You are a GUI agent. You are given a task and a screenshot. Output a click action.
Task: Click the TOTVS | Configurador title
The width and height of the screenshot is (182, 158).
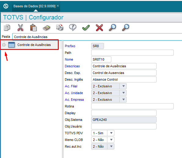33,17
